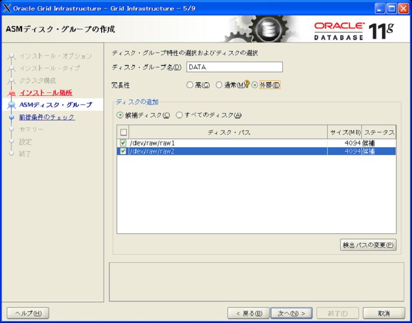
Task: Select 通常(M) redundancy radio button
Action: (x=219, y=85)
